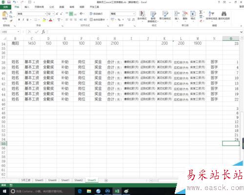The image size is (244, 195).
Task: Click the Format Painter brush icon
Action: coord(11,20)
